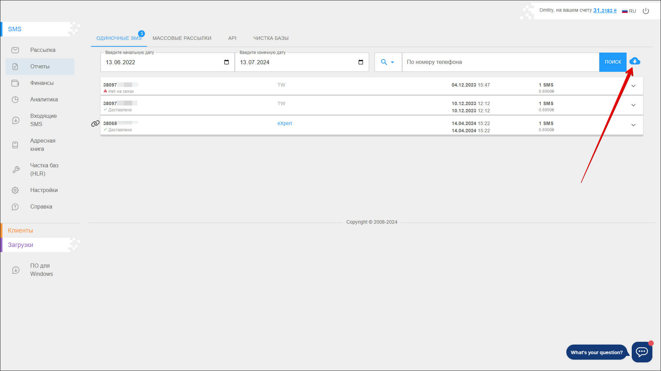The width and height of the screenshot is (661, 371).
Task: Expand the 10.12.2023 12:12 SMS row
Action: click(633, 105)
